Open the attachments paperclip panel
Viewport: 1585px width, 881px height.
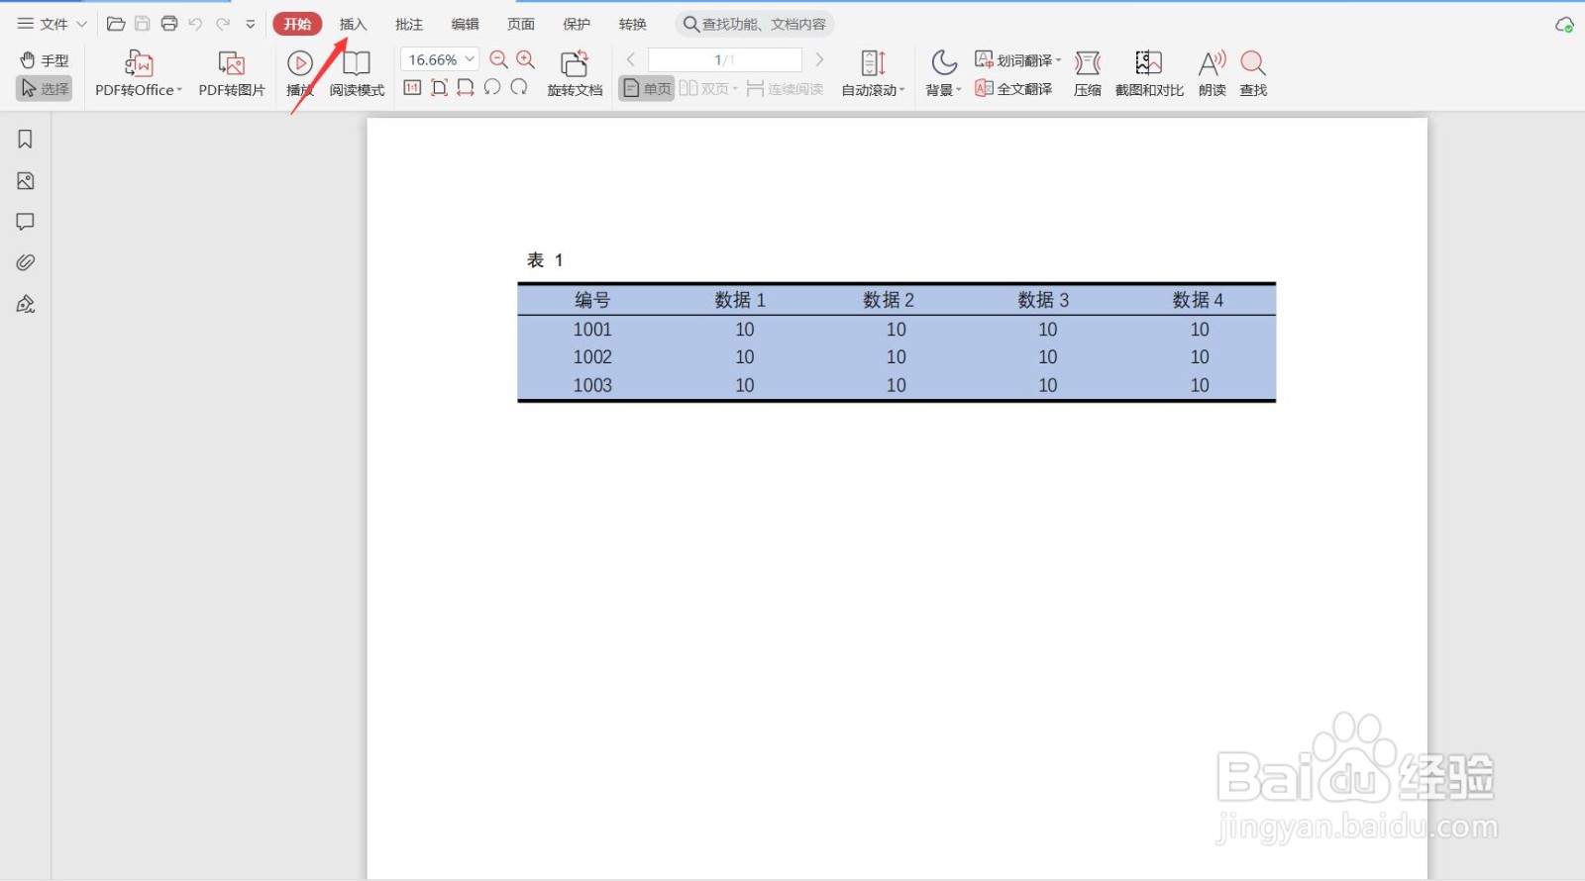(26, 262)
